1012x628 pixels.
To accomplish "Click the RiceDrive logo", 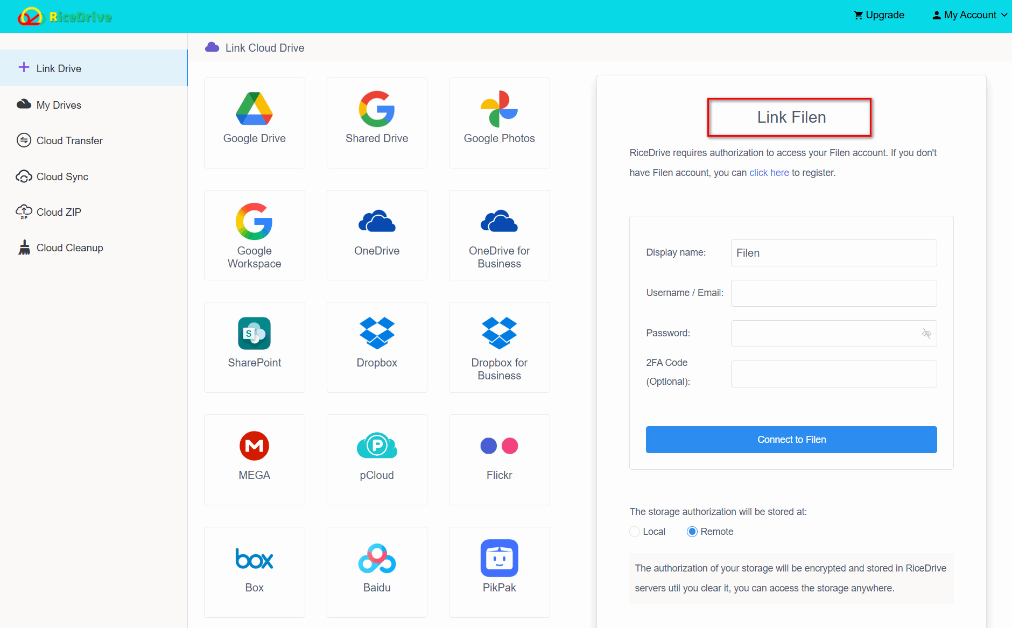I will [x=65, y=17].
